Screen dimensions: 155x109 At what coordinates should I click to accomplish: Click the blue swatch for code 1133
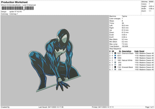coord(115,56)
